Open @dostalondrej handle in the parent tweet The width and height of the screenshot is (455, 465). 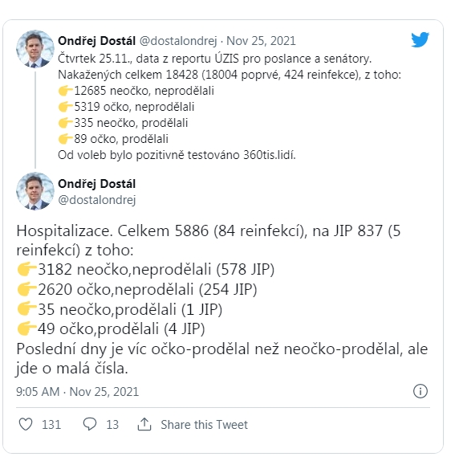coord(178,41)
